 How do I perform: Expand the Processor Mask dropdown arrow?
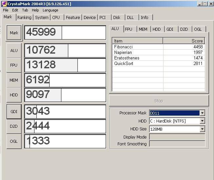(x=203, y=113)
